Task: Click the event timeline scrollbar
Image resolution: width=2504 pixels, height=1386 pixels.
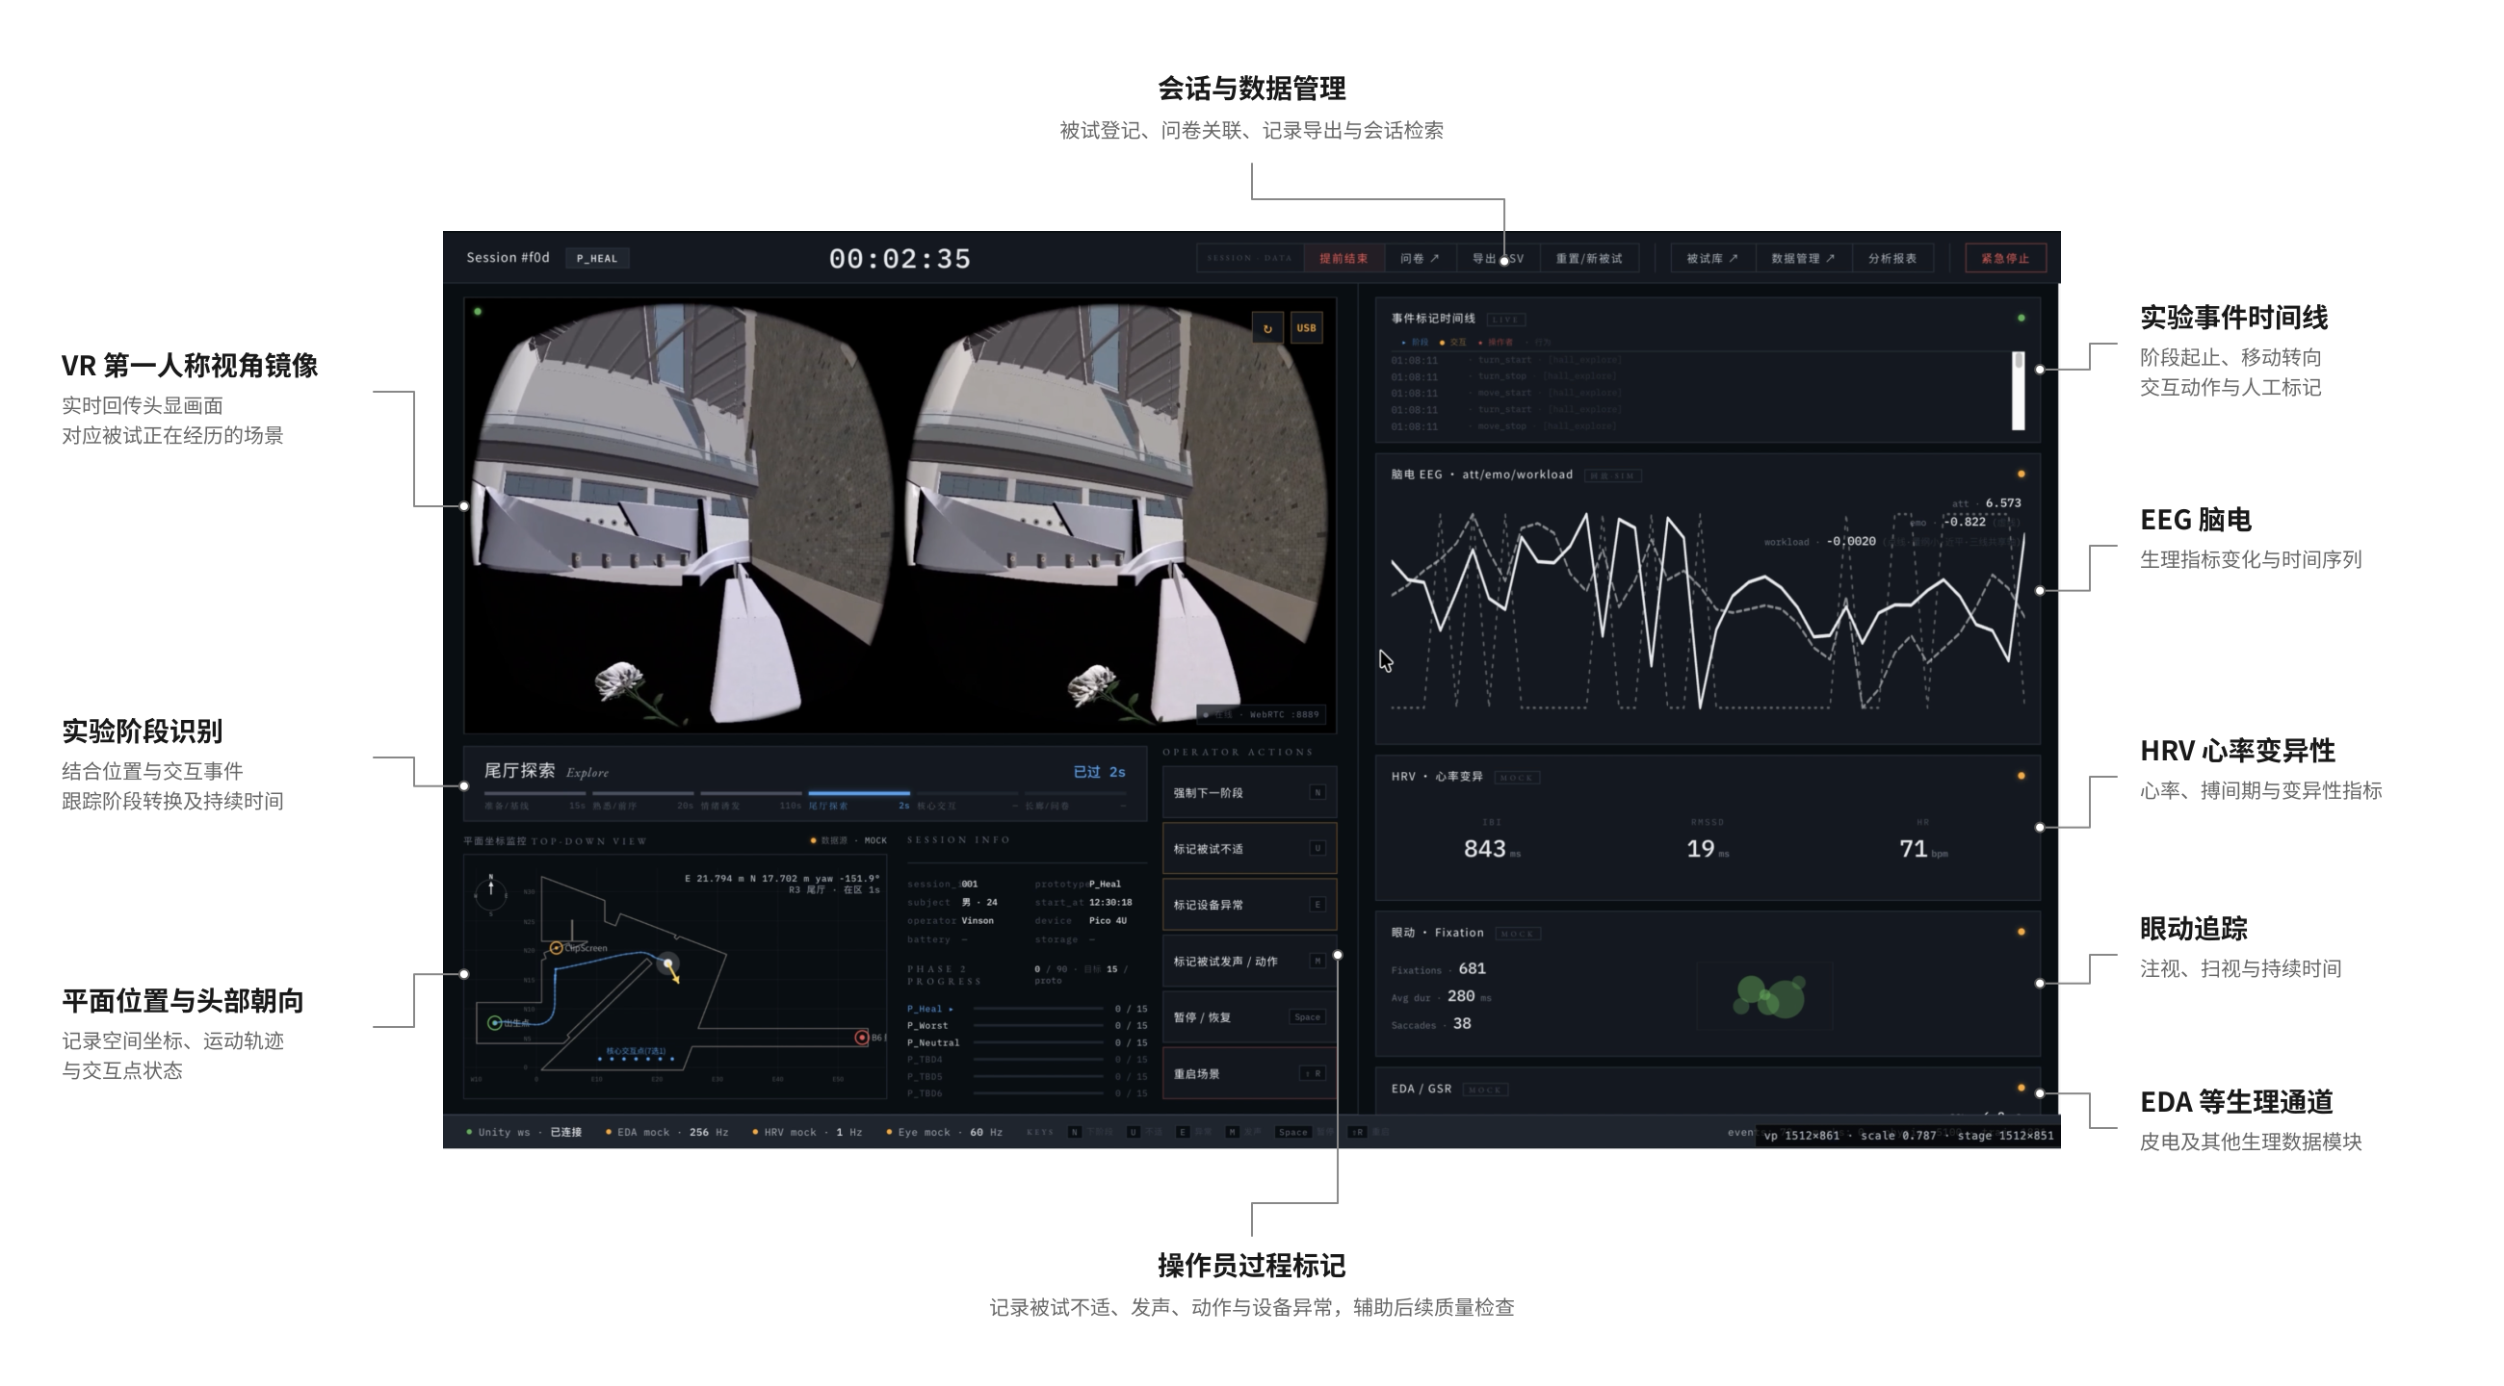Action: click(2018, 391)
